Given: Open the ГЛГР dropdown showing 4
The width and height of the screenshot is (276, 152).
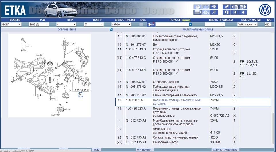Looking at the screenshot, I should 66,24.
